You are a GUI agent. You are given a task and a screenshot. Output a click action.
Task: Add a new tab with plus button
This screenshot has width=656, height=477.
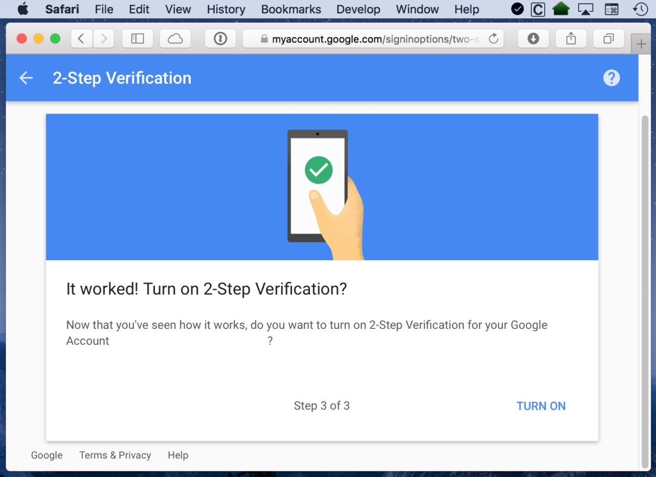(x=641, y=44)
